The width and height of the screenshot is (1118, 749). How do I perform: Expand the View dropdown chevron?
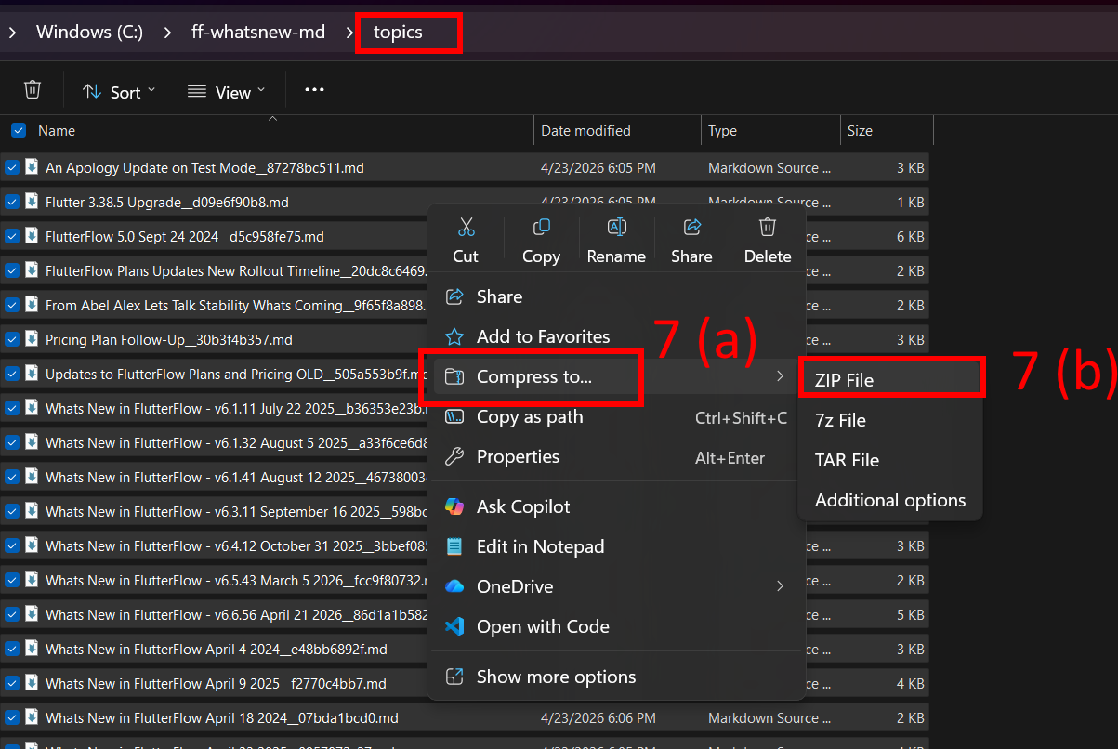261,90
